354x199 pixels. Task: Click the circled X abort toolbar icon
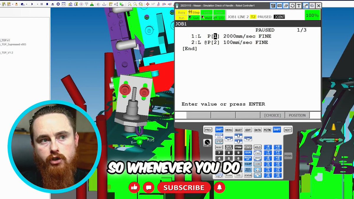coord(58,4)
